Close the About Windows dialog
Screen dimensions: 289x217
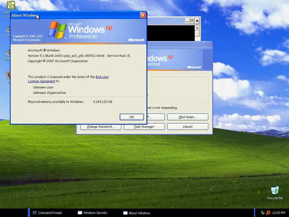coord(143,15)
